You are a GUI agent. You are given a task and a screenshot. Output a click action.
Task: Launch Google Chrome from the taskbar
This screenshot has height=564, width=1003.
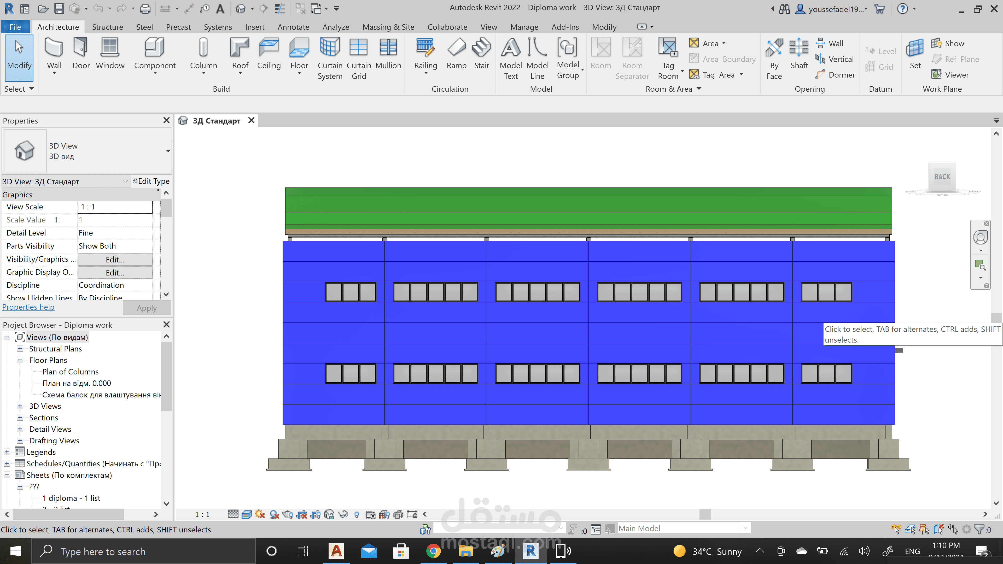[x=433, y=551]
